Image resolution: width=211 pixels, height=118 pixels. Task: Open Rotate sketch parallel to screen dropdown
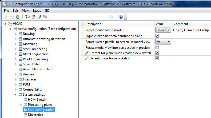(x=163, y=42)
